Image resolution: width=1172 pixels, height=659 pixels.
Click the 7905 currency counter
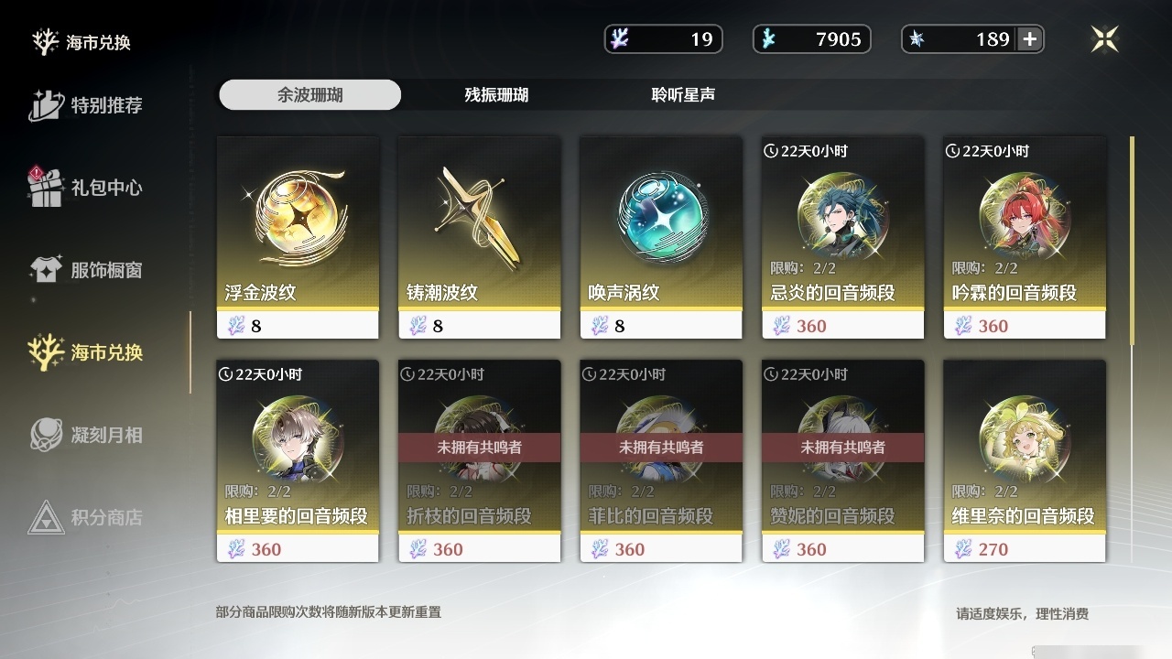point(812,39)
